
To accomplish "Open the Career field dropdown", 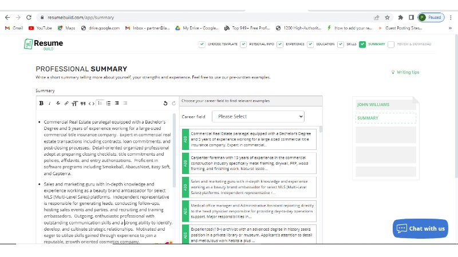I will click(258, 116).
